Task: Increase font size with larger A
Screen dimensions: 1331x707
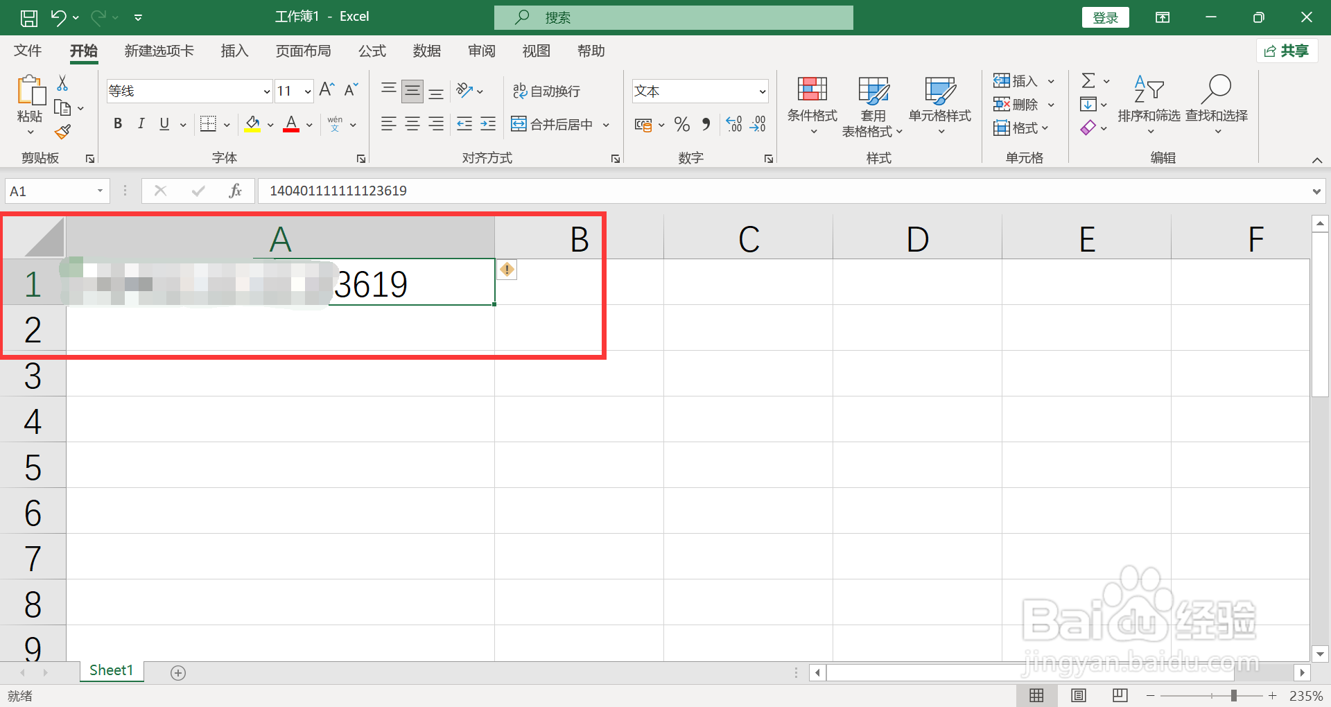Action: [327, 89]
